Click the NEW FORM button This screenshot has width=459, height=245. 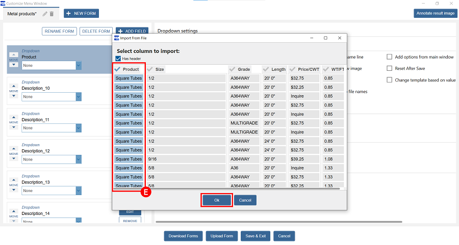coord(82,13)
